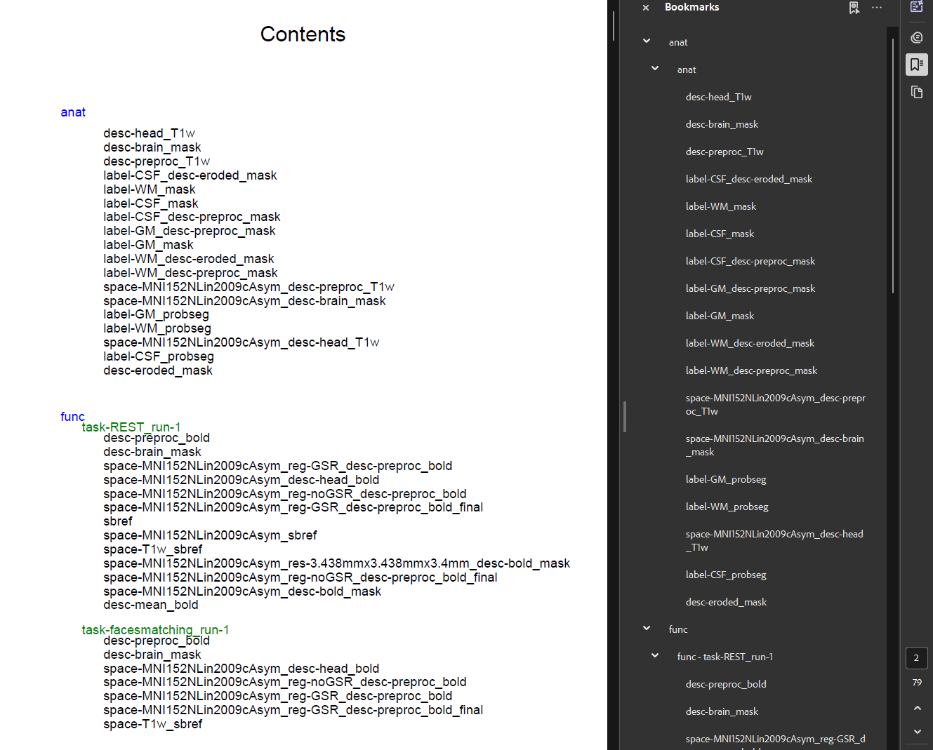The width and height of the screenshot is (933, 750).
Task: Open the Bookmarks options menu (three dots)
Action: tap(877, 8)
